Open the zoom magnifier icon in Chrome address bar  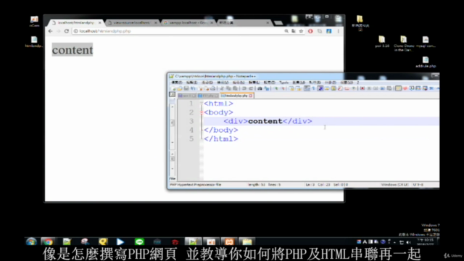click(x=286, y=31)
